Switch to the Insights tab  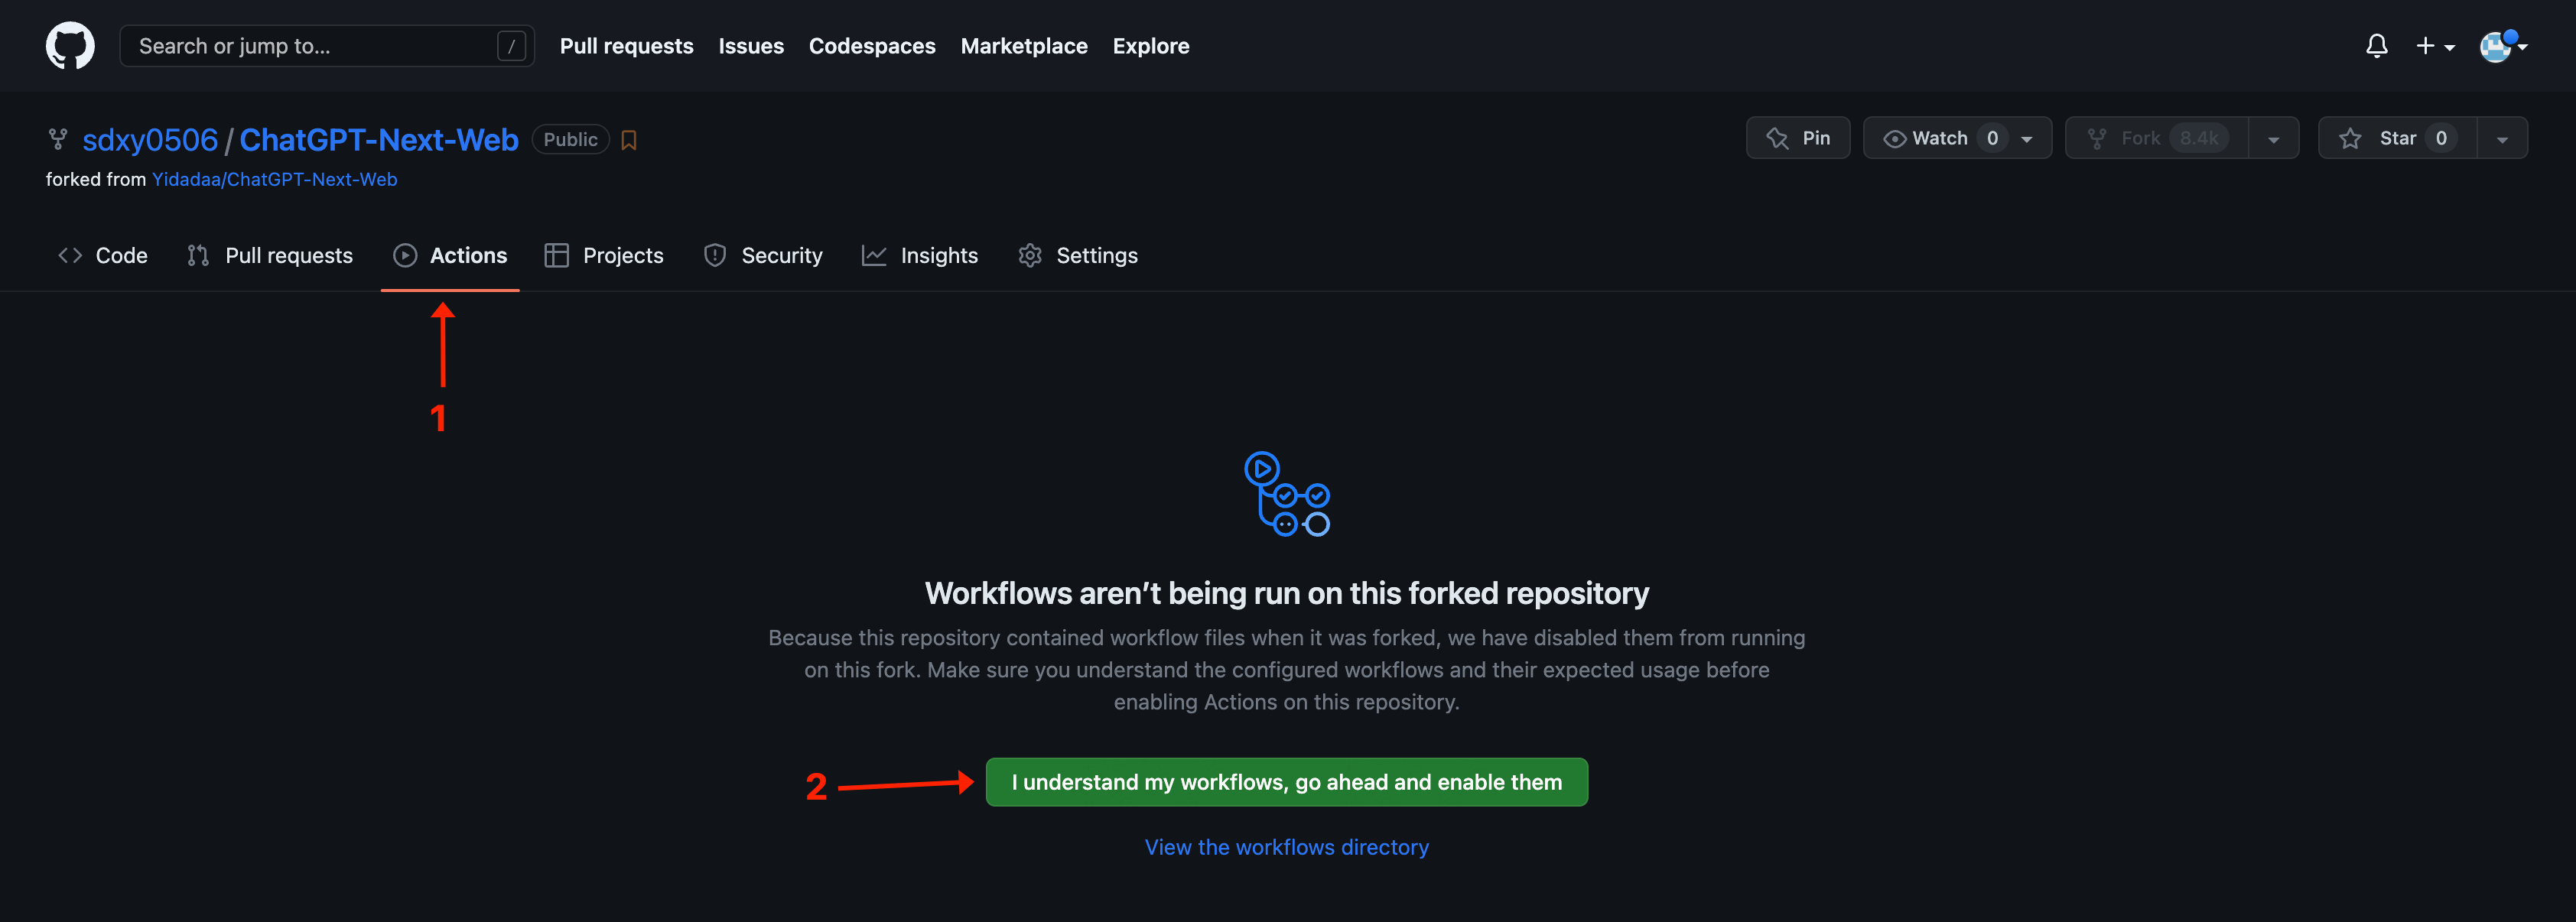(x=920, y=256)
